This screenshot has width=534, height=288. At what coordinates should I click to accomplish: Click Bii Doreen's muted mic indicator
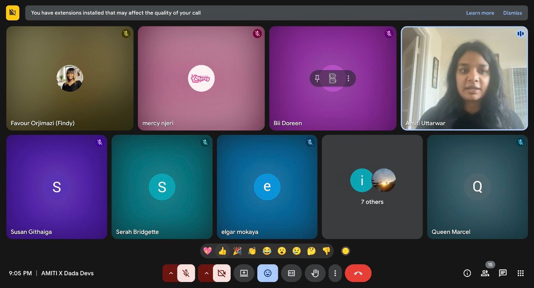[x=388, y=34]
